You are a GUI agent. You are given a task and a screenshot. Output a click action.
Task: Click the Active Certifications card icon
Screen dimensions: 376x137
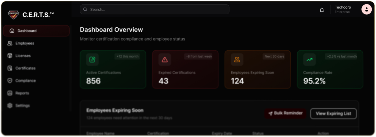coord(92,59)
